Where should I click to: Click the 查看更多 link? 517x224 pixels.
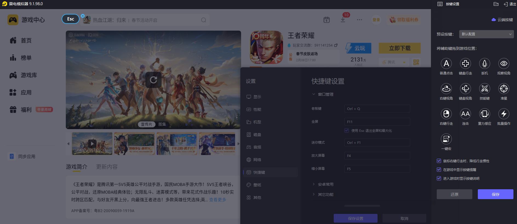coord(218,200)
